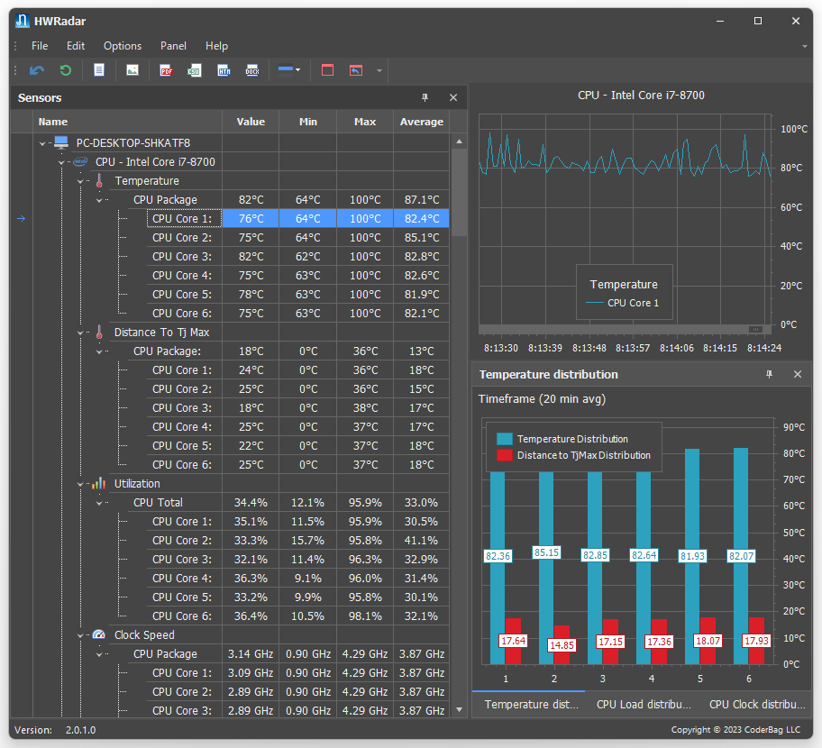Click the horizontal scrollbar under the CPU graph
The width and height of the screenshot is (822, 748).
(625, 329)
